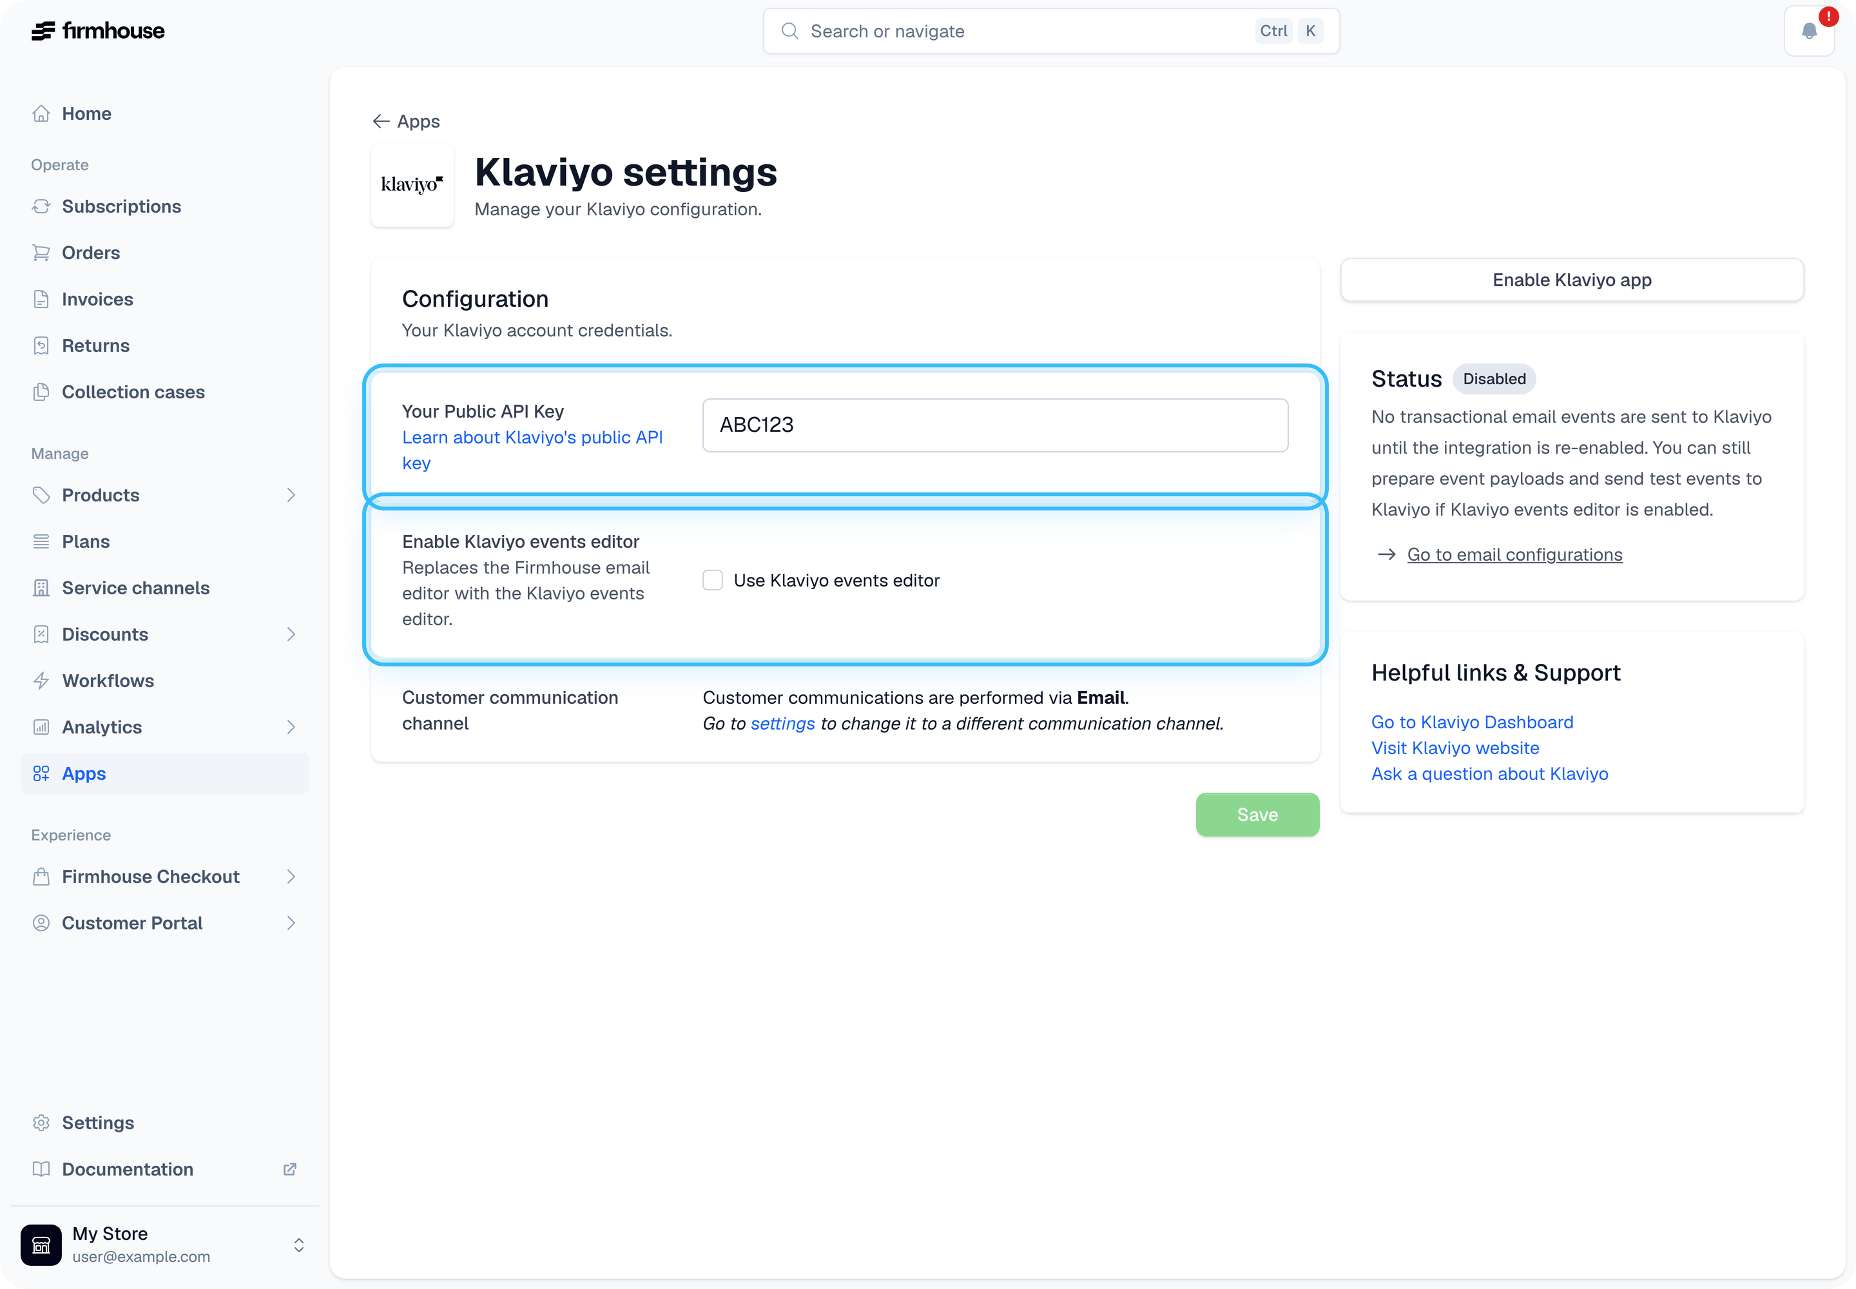Click arrow icon before email configurations link
This screenshot has width=1856, height=1289.
tap(1387, 555)
